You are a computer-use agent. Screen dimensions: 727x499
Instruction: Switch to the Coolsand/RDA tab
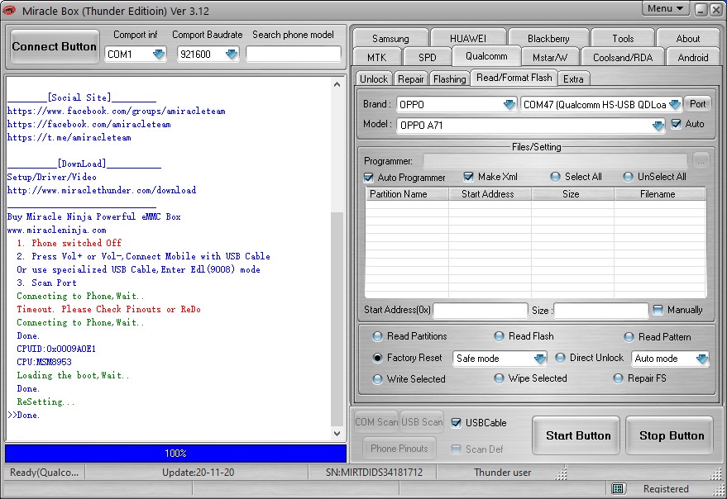pos(623,58)
